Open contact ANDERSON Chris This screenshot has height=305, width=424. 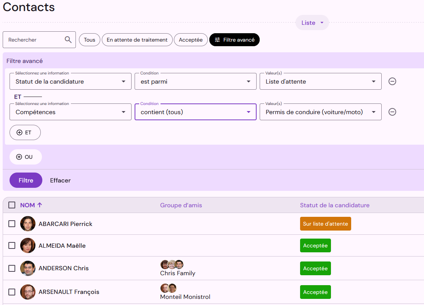tap(64, 268)
